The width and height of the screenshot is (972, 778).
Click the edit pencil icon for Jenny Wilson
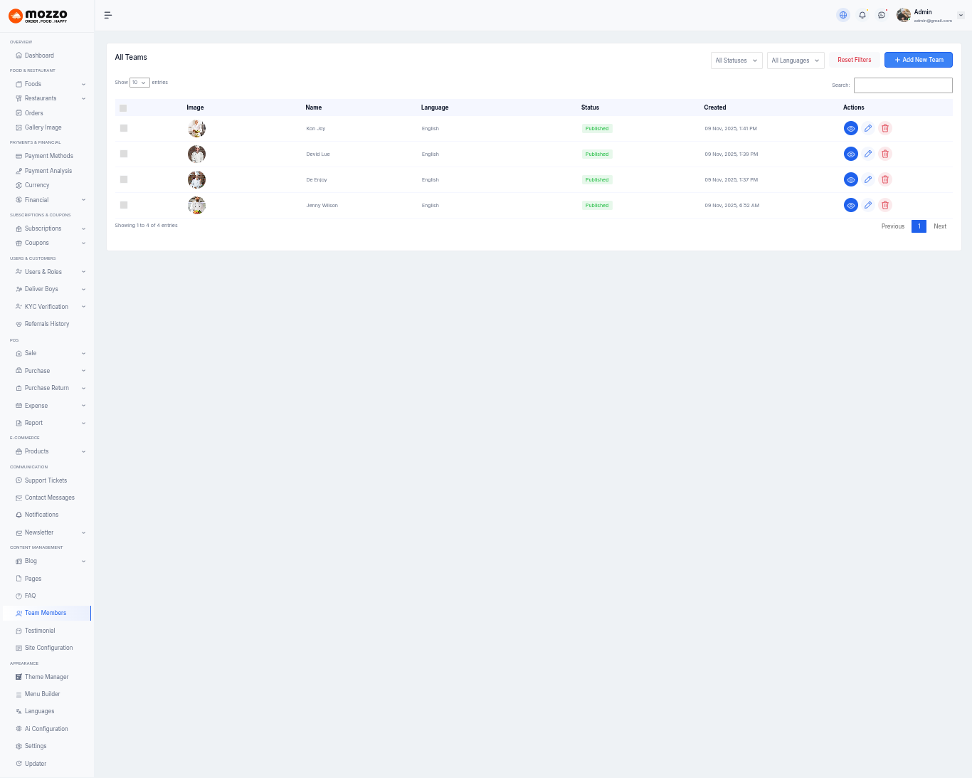(x=868, y=205)
